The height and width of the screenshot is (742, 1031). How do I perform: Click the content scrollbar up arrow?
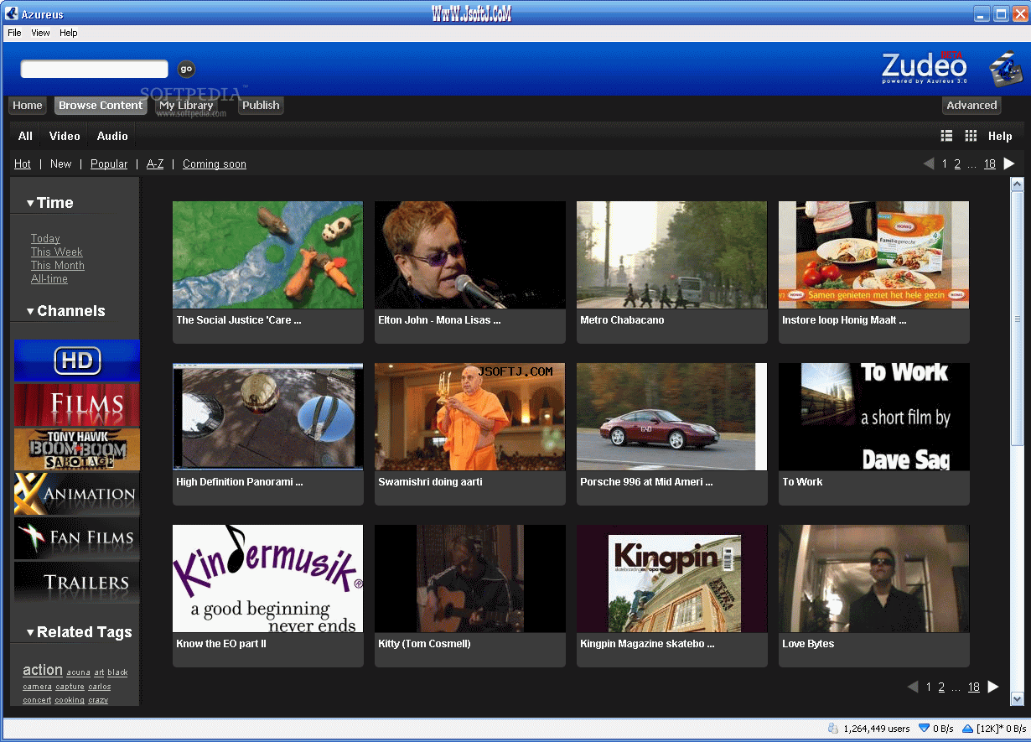click(1018, 184)
